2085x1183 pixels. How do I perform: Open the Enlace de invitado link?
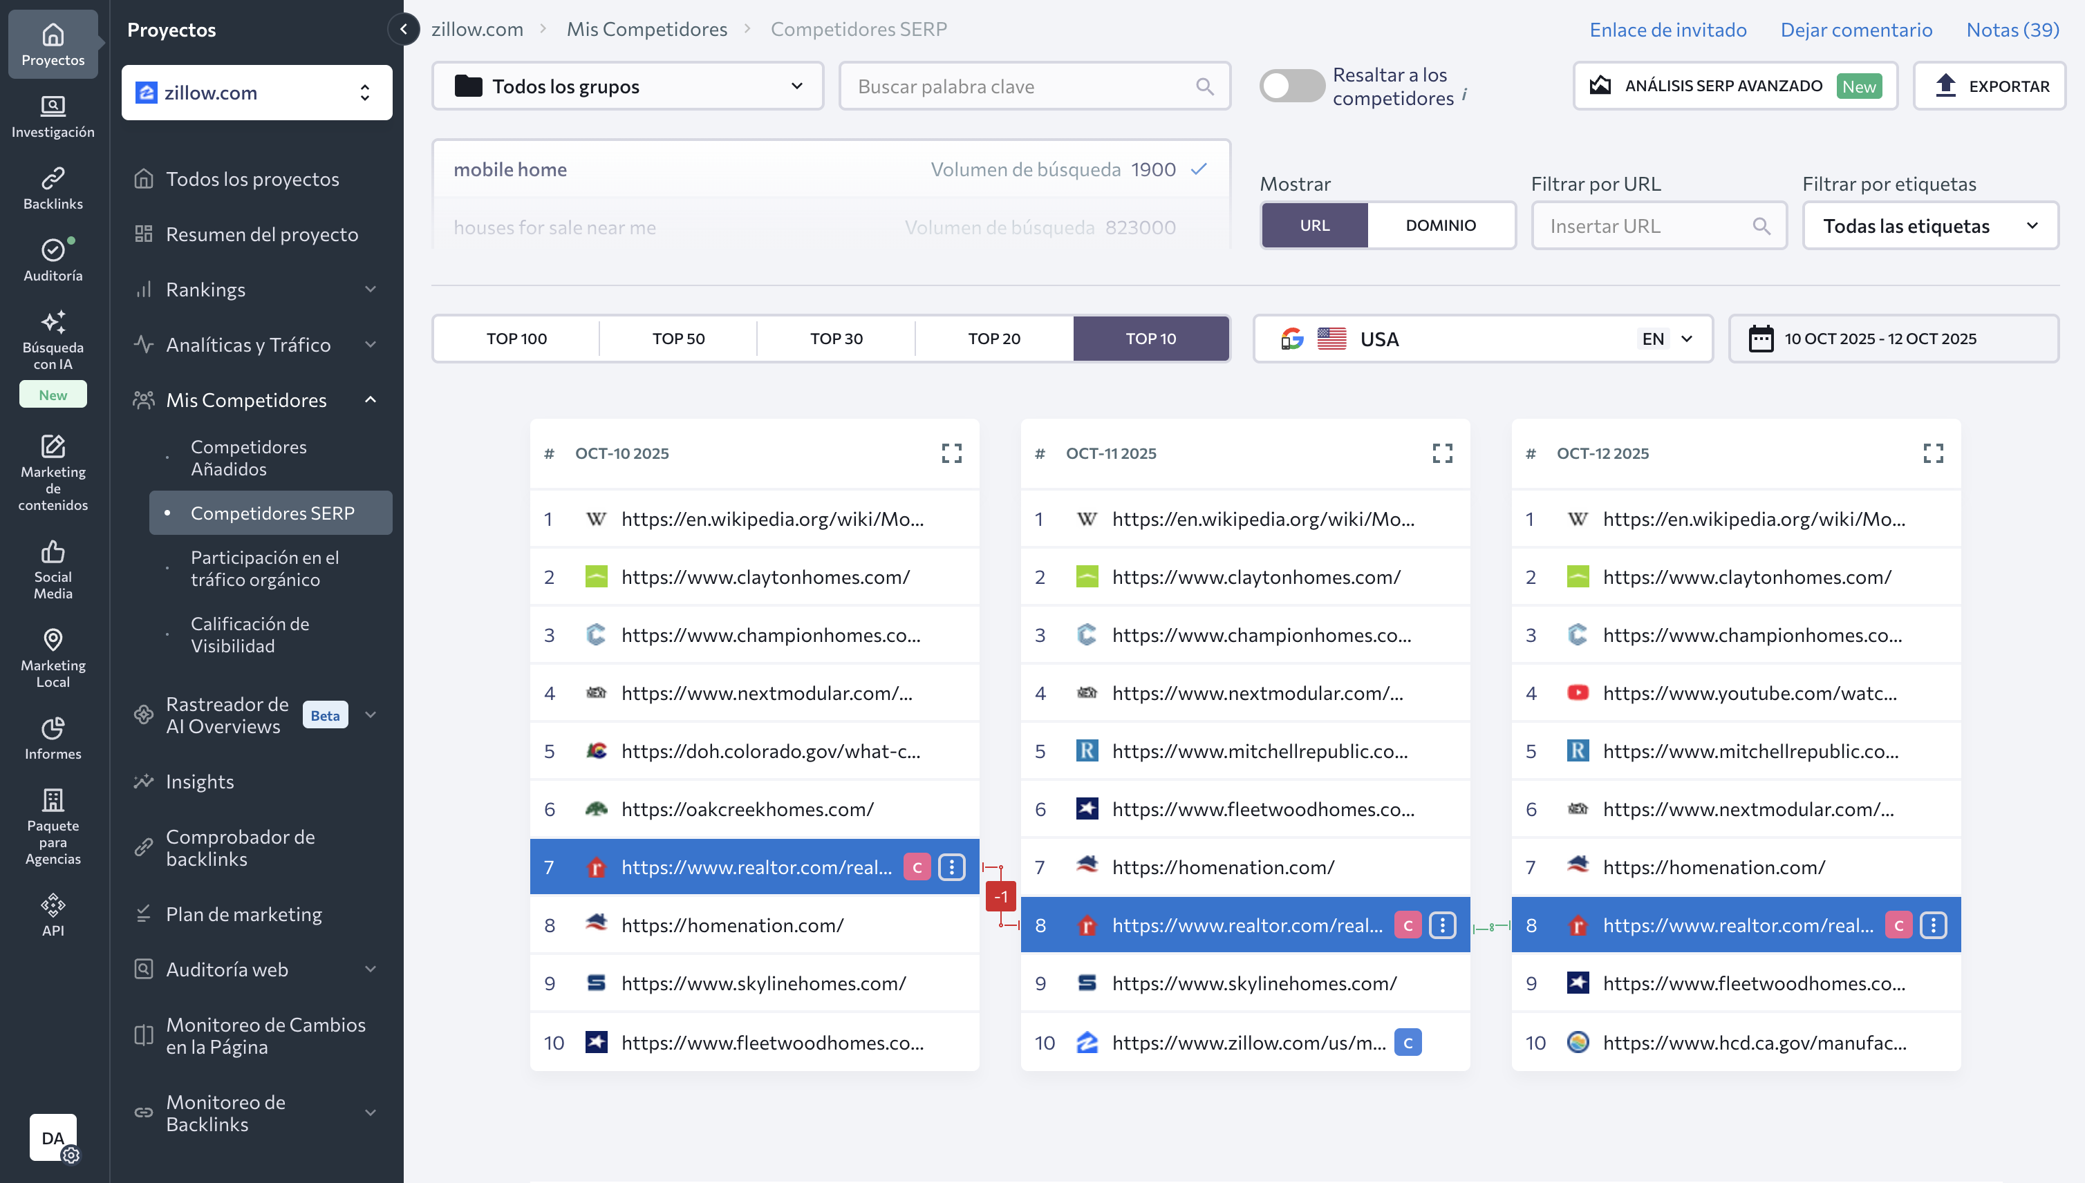1667,29
